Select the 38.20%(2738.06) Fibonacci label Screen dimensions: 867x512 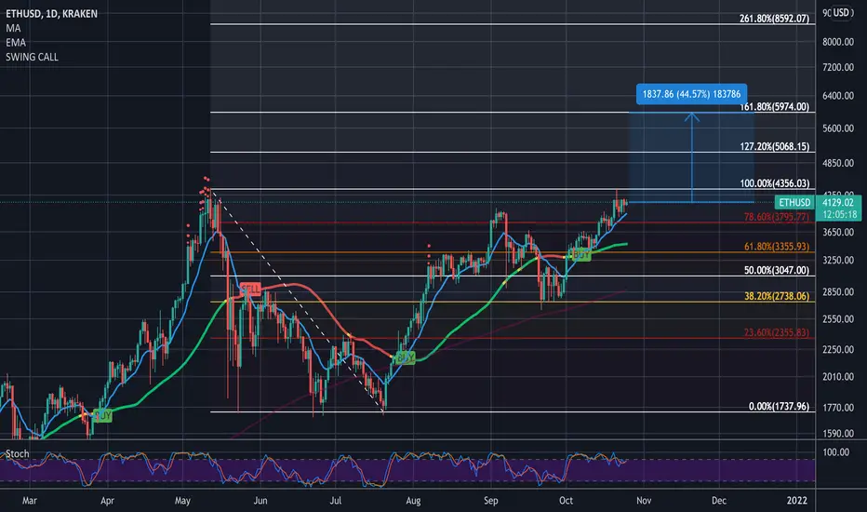777,296
